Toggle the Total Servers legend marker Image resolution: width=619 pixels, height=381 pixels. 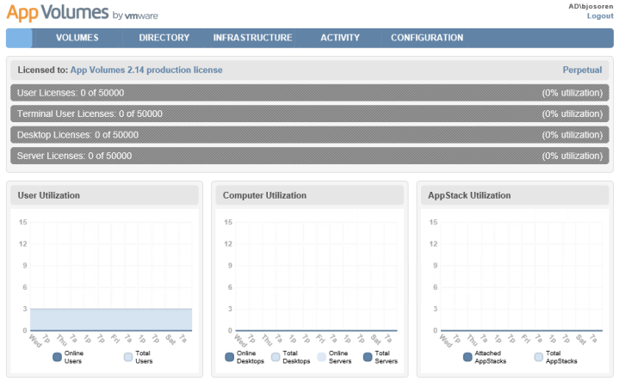click(x=368, y=357)
